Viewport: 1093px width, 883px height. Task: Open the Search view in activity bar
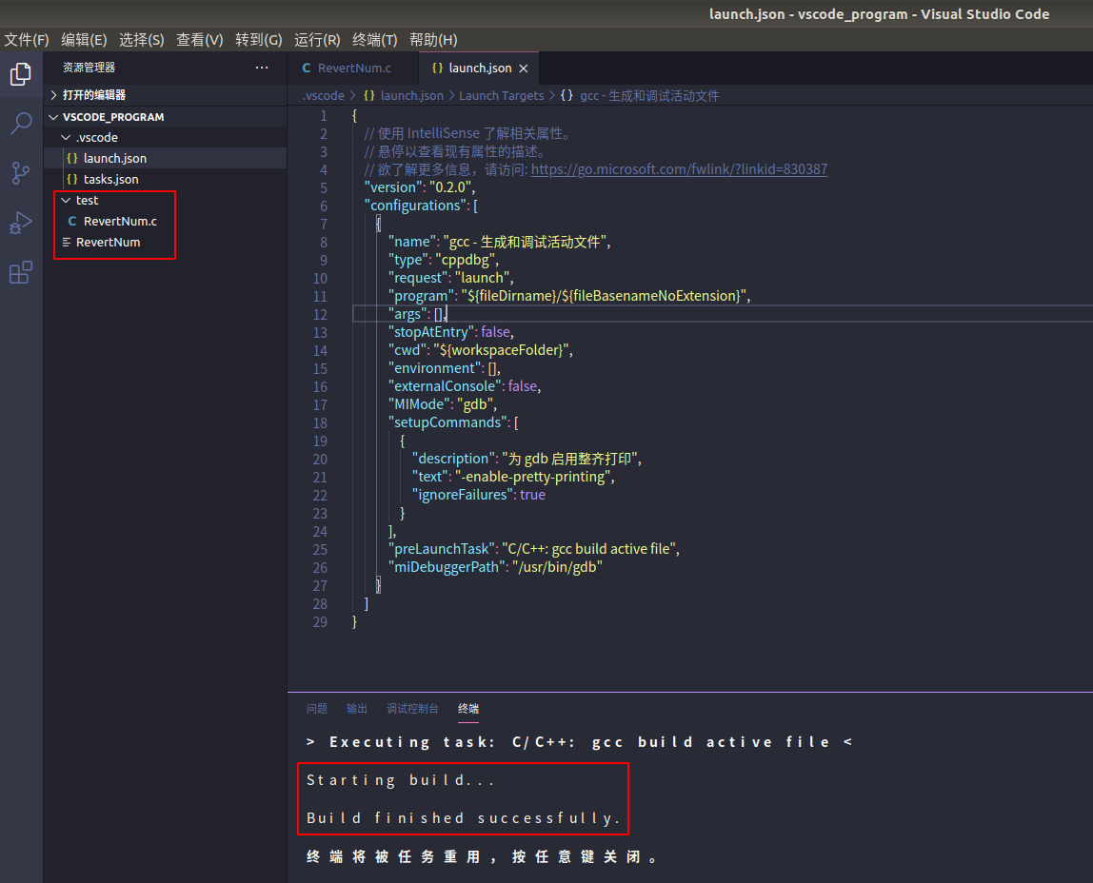click(21, 124)
